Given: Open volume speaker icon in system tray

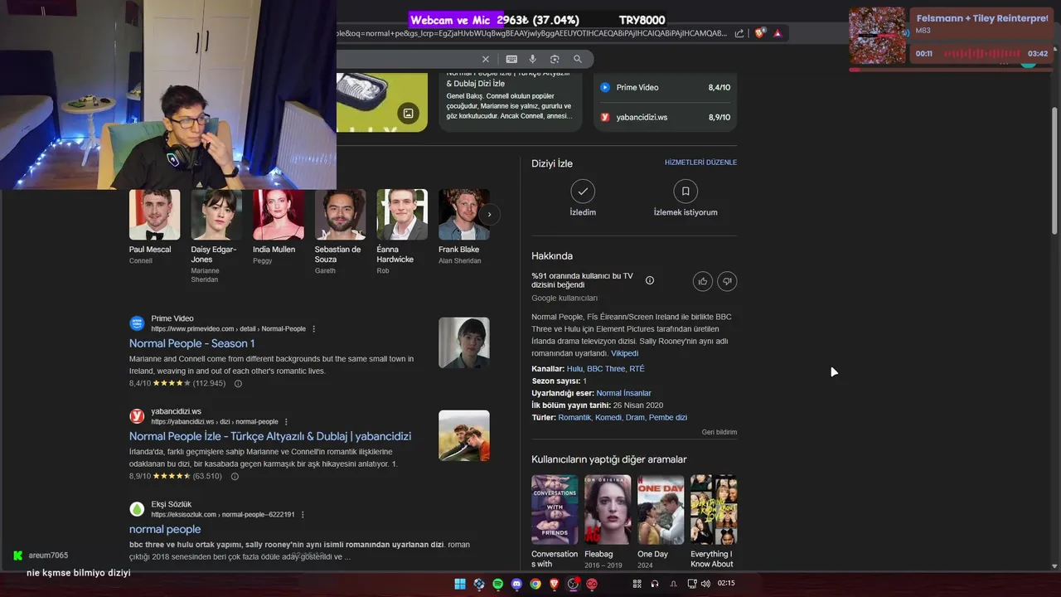Looking at the screenshot, I should pyautogui.click(x=705, y=584).
